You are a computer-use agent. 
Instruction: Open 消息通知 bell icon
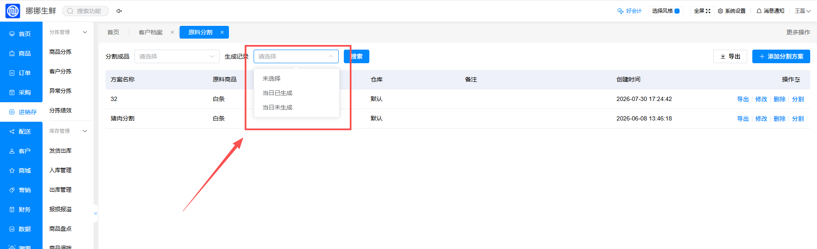coord(759,11)
